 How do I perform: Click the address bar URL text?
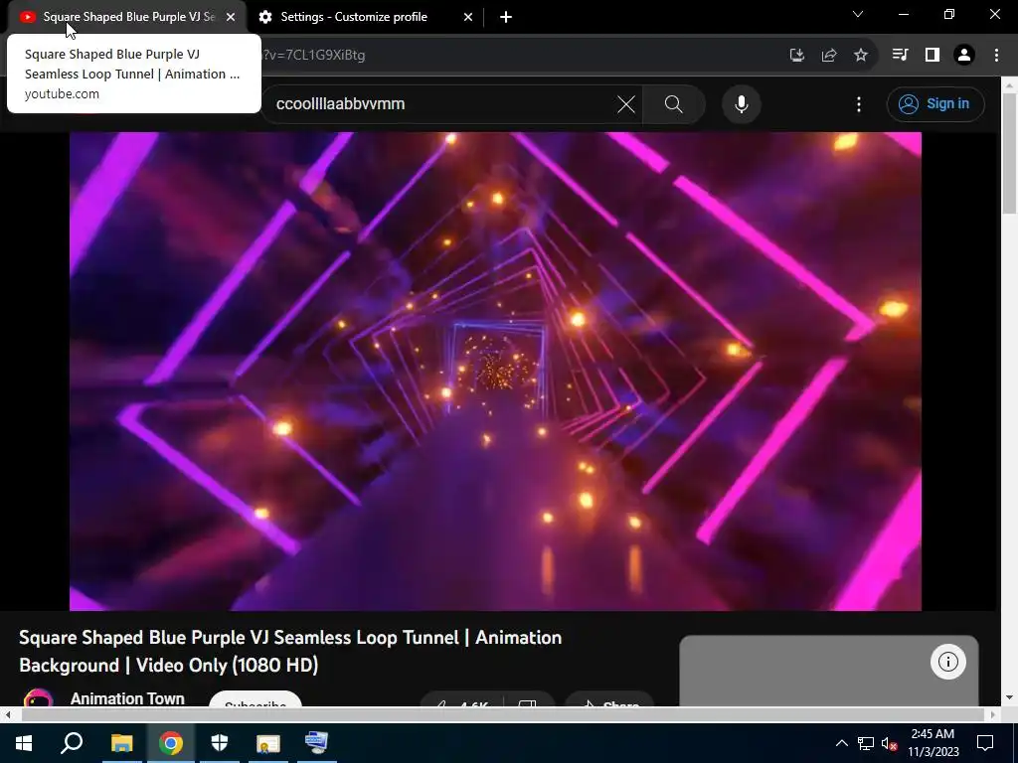click(x=313, y=56)
